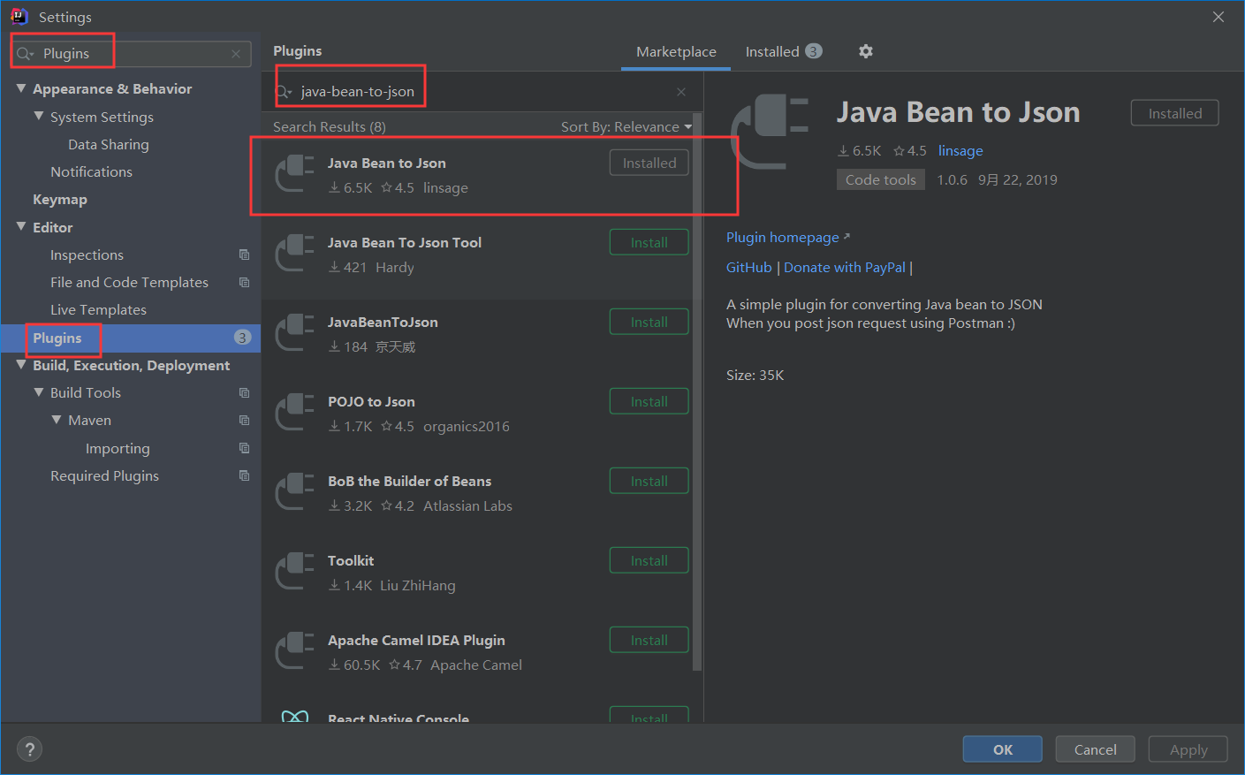Collapse the Build, Execution, Deployment section
1245x775 pixels.
(x=21, y=365)
